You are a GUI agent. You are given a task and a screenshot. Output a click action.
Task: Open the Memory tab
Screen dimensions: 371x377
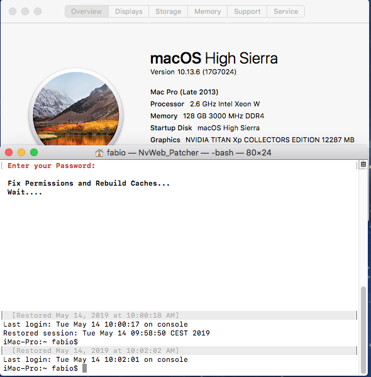208,11
